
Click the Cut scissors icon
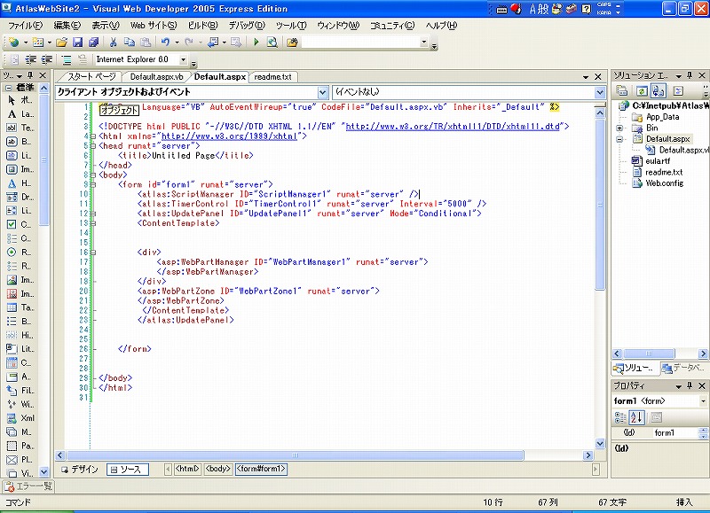[114, 43]
